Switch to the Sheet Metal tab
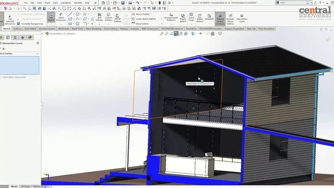Image resolution: width=334 pixels, height=188 pixels. coord(30,29)
